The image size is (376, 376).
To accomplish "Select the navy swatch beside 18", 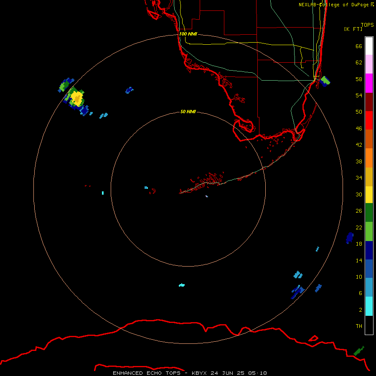I will (x=369, y=250).
